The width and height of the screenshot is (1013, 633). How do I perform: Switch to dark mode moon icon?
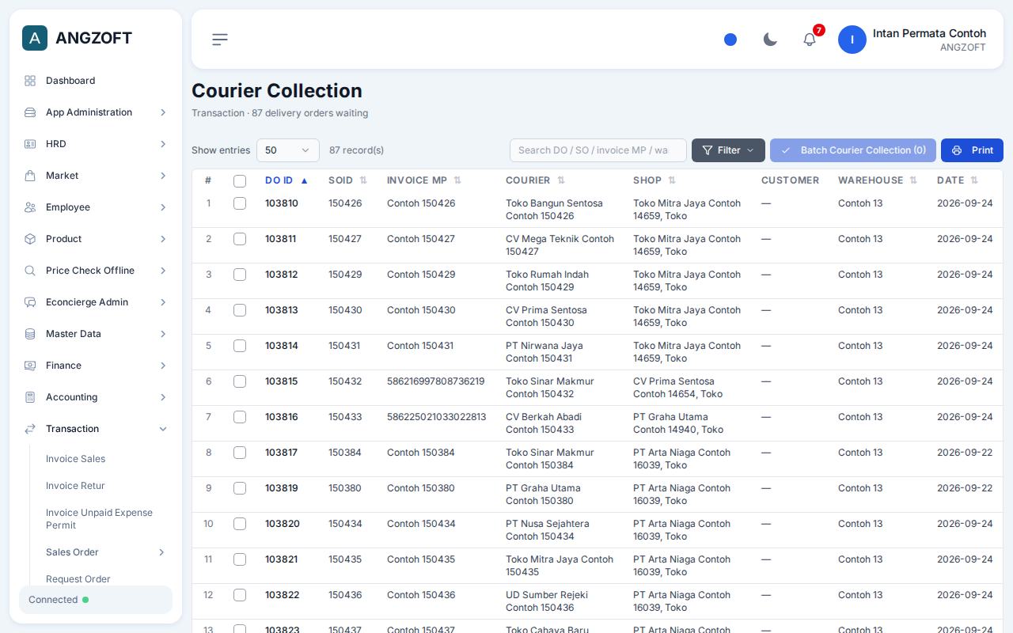pos(770,40)
